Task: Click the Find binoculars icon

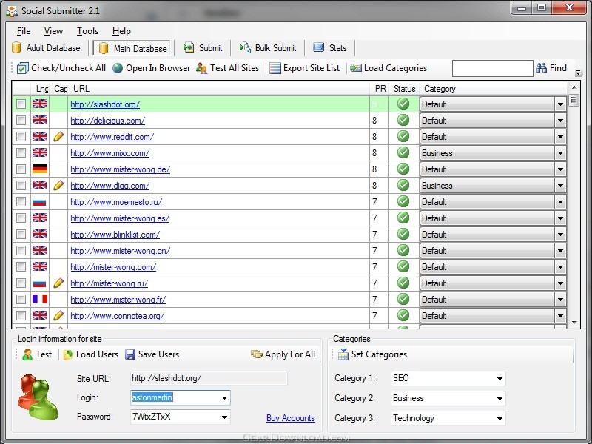Action: (541, 68)
